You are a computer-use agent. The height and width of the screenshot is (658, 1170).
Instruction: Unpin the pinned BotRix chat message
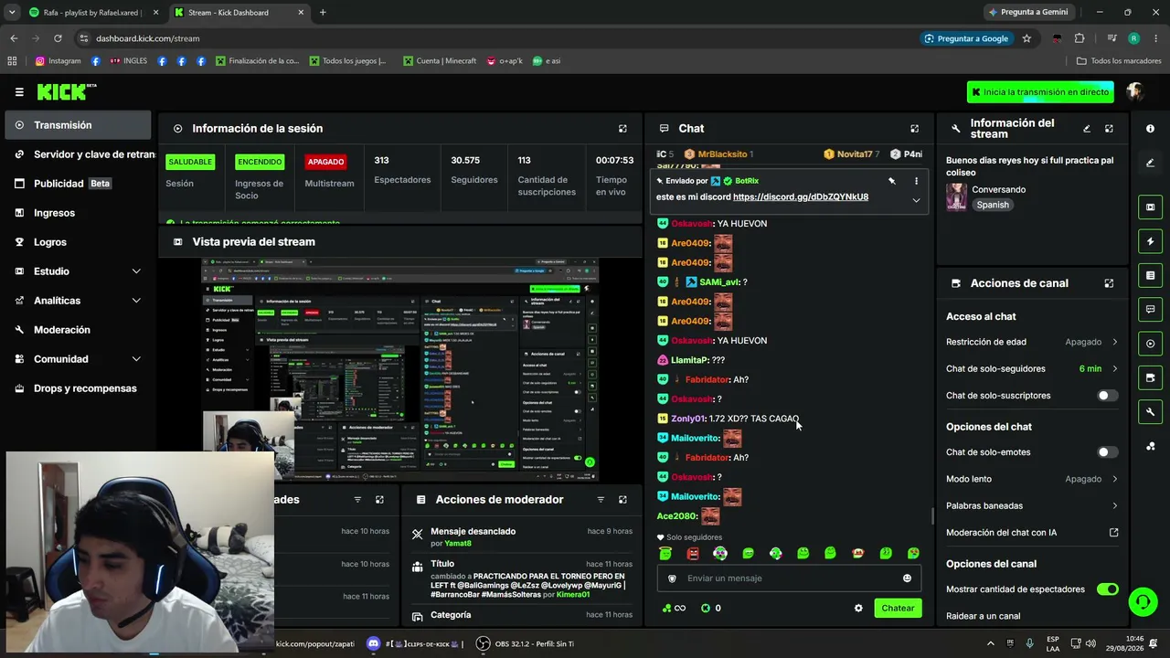[892, 181]
